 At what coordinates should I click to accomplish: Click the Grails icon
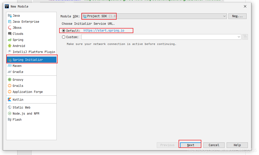point(10,86)
